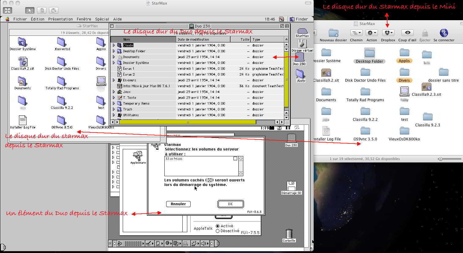Select AppleTalk Activé radio button

tap(218, 226)
